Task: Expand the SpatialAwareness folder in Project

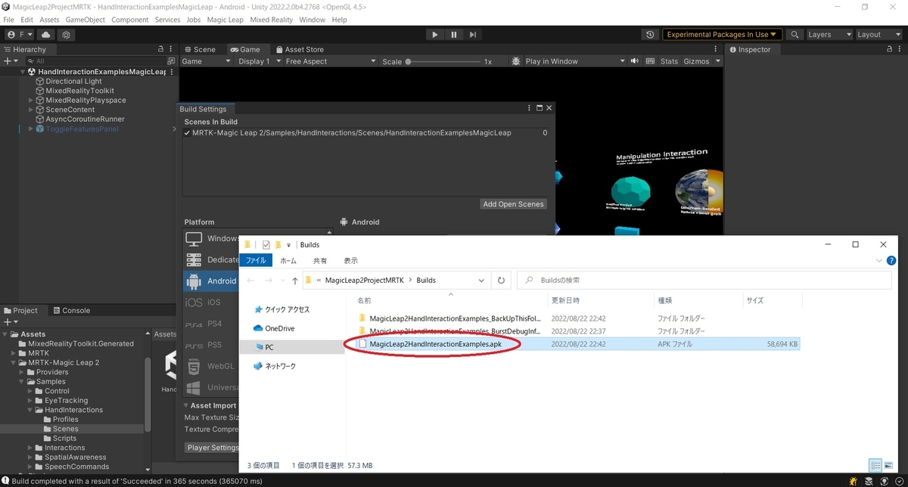Action: point(31,458)
